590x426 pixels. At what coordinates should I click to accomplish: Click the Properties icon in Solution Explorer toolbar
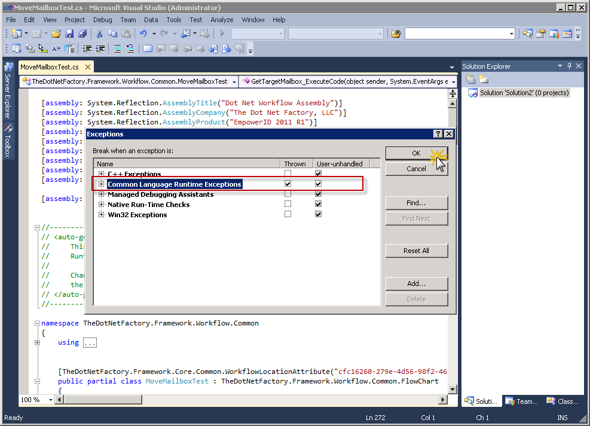pyautogui.click(x=470, y=80)
